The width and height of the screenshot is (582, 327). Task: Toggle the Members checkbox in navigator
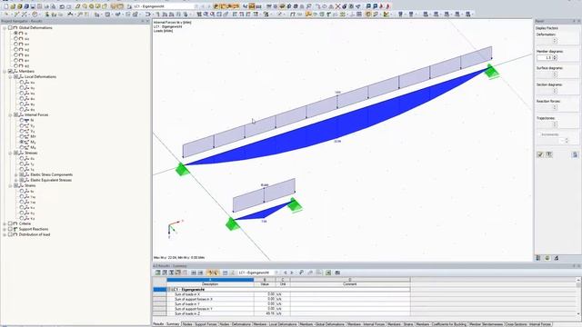point(10,71)
